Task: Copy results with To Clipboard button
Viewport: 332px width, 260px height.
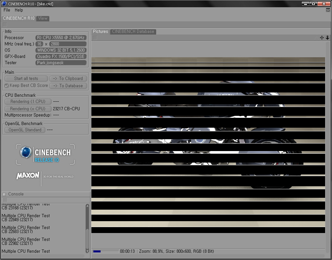Action: pos(68,78)
